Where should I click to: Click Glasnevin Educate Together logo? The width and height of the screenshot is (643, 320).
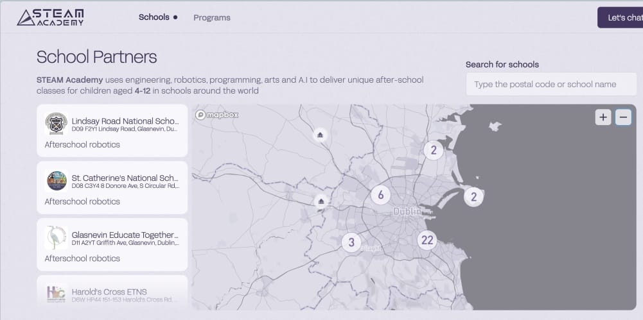coord(57,238)
